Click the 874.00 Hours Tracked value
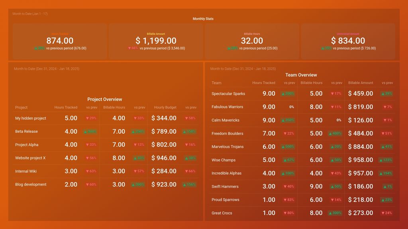The width and height of the screenshot is (408, 229). 60,41
